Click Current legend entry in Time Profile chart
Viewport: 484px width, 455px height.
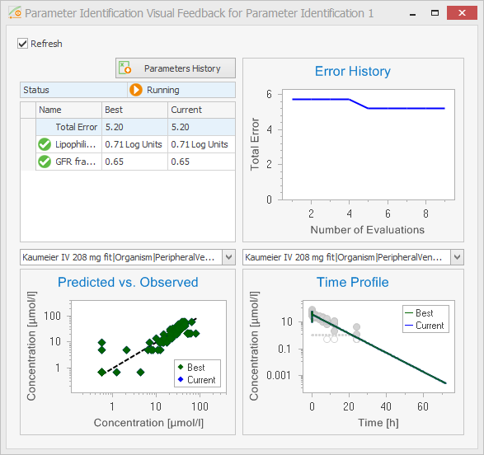coord(424,326)
